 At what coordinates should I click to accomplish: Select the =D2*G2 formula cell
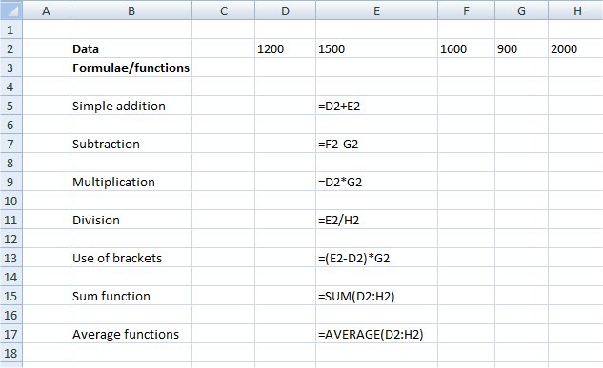click(377, 182)
